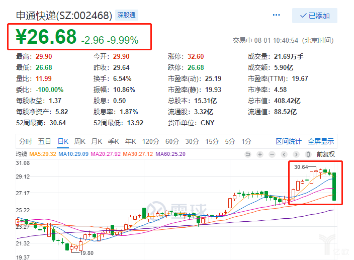The image size is (354, 260).
Task: Click the 总市值 value 408.42亿
Action: pyautogui.click(x=287, y=101)
